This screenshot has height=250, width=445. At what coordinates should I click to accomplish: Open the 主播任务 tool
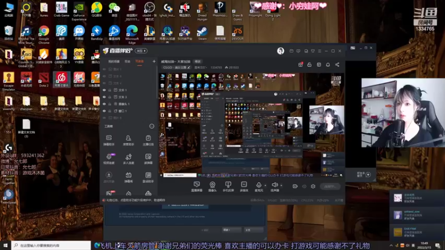click(148, 140)
